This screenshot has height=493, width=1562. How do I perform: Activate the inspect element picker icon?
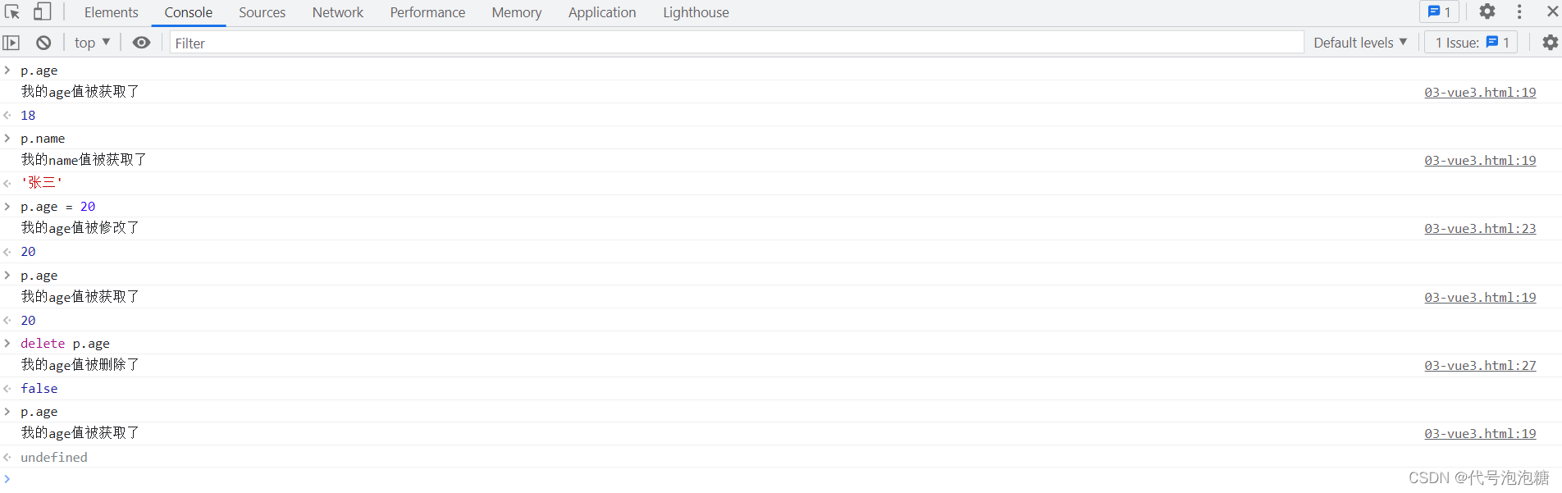pos(12,12)
